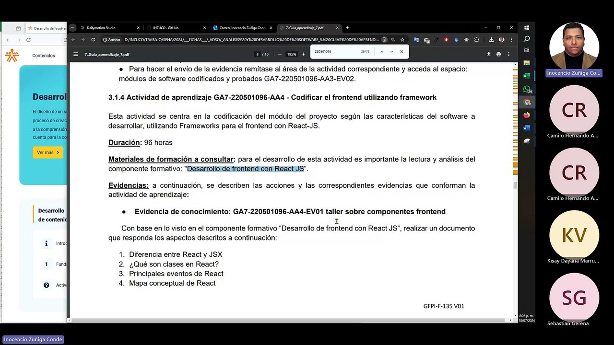Viewport: 614px width, 345px height.
Task: Go back in the Chrome window
Action: [x=73, y=40]
